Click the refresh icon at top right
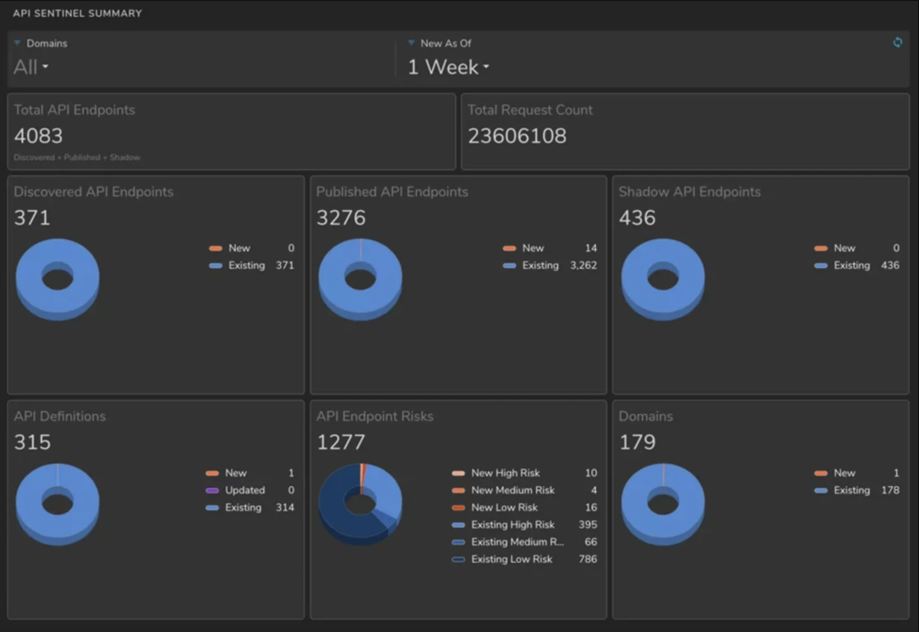 (897, 42)
